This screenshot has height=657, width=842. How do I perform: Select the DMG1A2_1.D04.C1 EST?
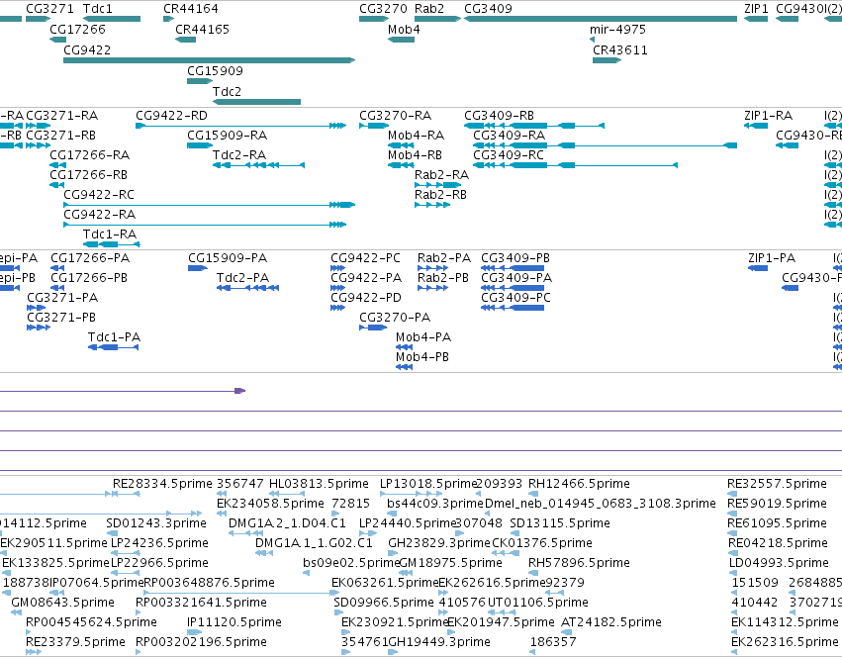(246, 533)
